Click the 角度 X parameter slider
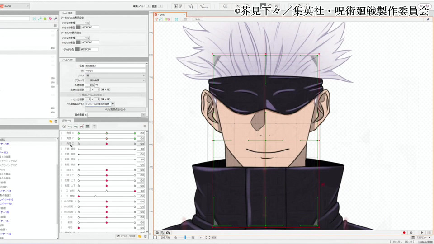The image size is (434, 244). coord(107,133)
